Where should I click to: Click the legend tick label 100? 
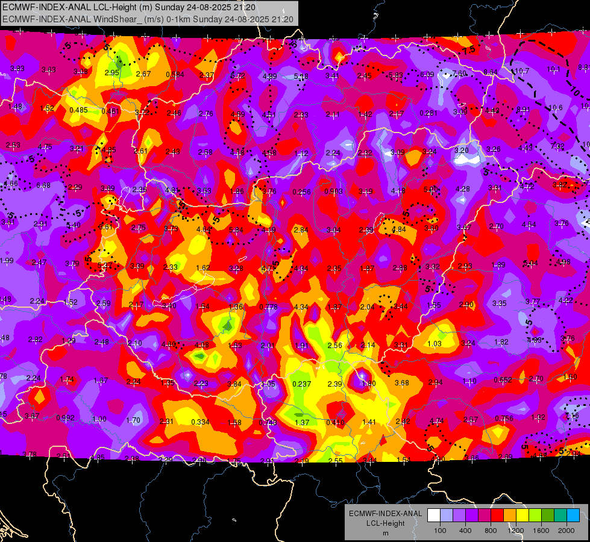click(440, 531)
